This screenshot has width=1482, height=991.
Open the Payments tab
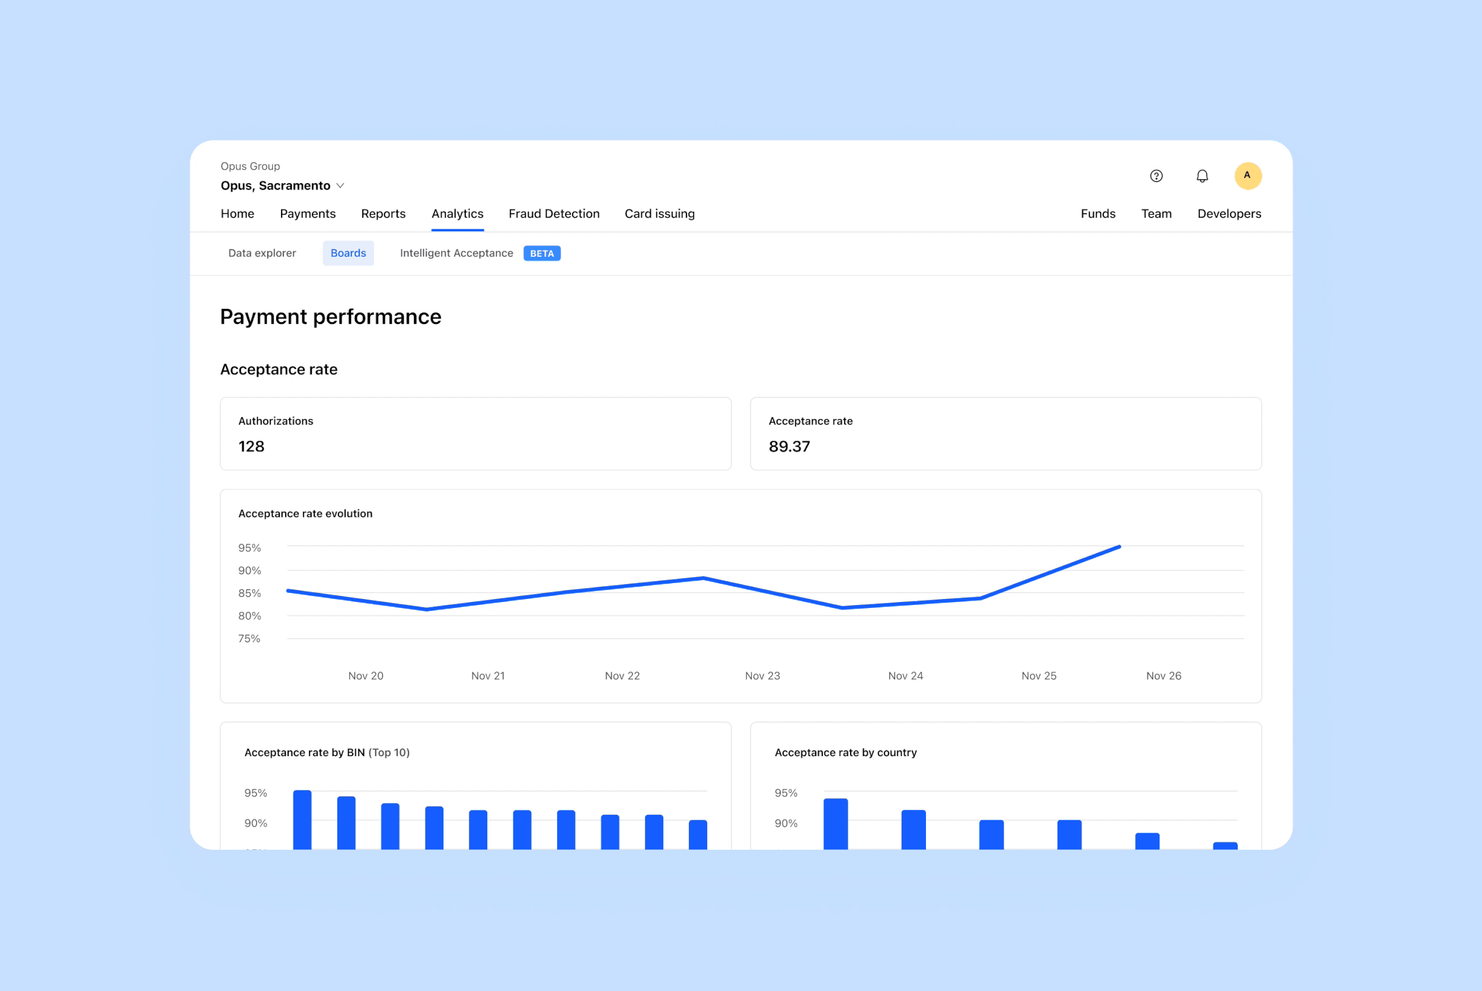tap(308, 214)
